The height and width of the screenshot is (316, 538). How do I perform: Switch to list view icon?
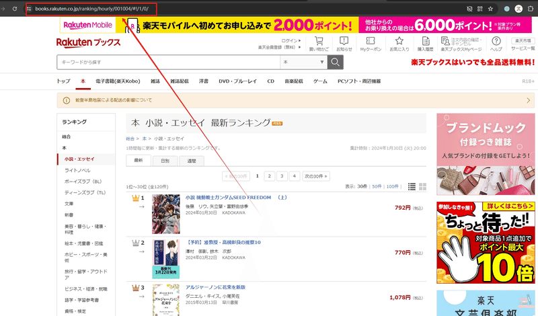(x=412, y=186)
